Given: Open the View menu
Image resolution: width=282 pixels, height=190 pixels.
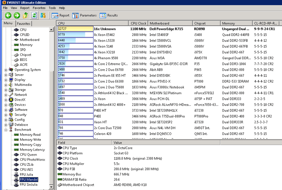Looking at the screenshot, I should click(14, 8).
